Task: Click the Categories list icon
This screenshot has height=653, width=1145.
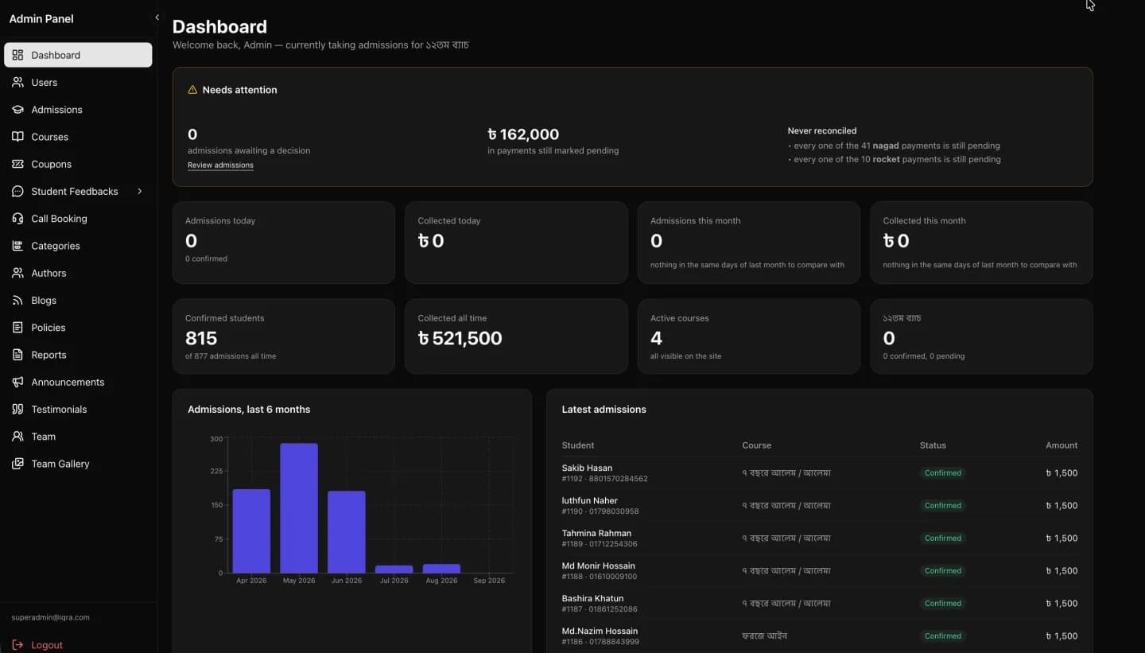Action: 17,246
